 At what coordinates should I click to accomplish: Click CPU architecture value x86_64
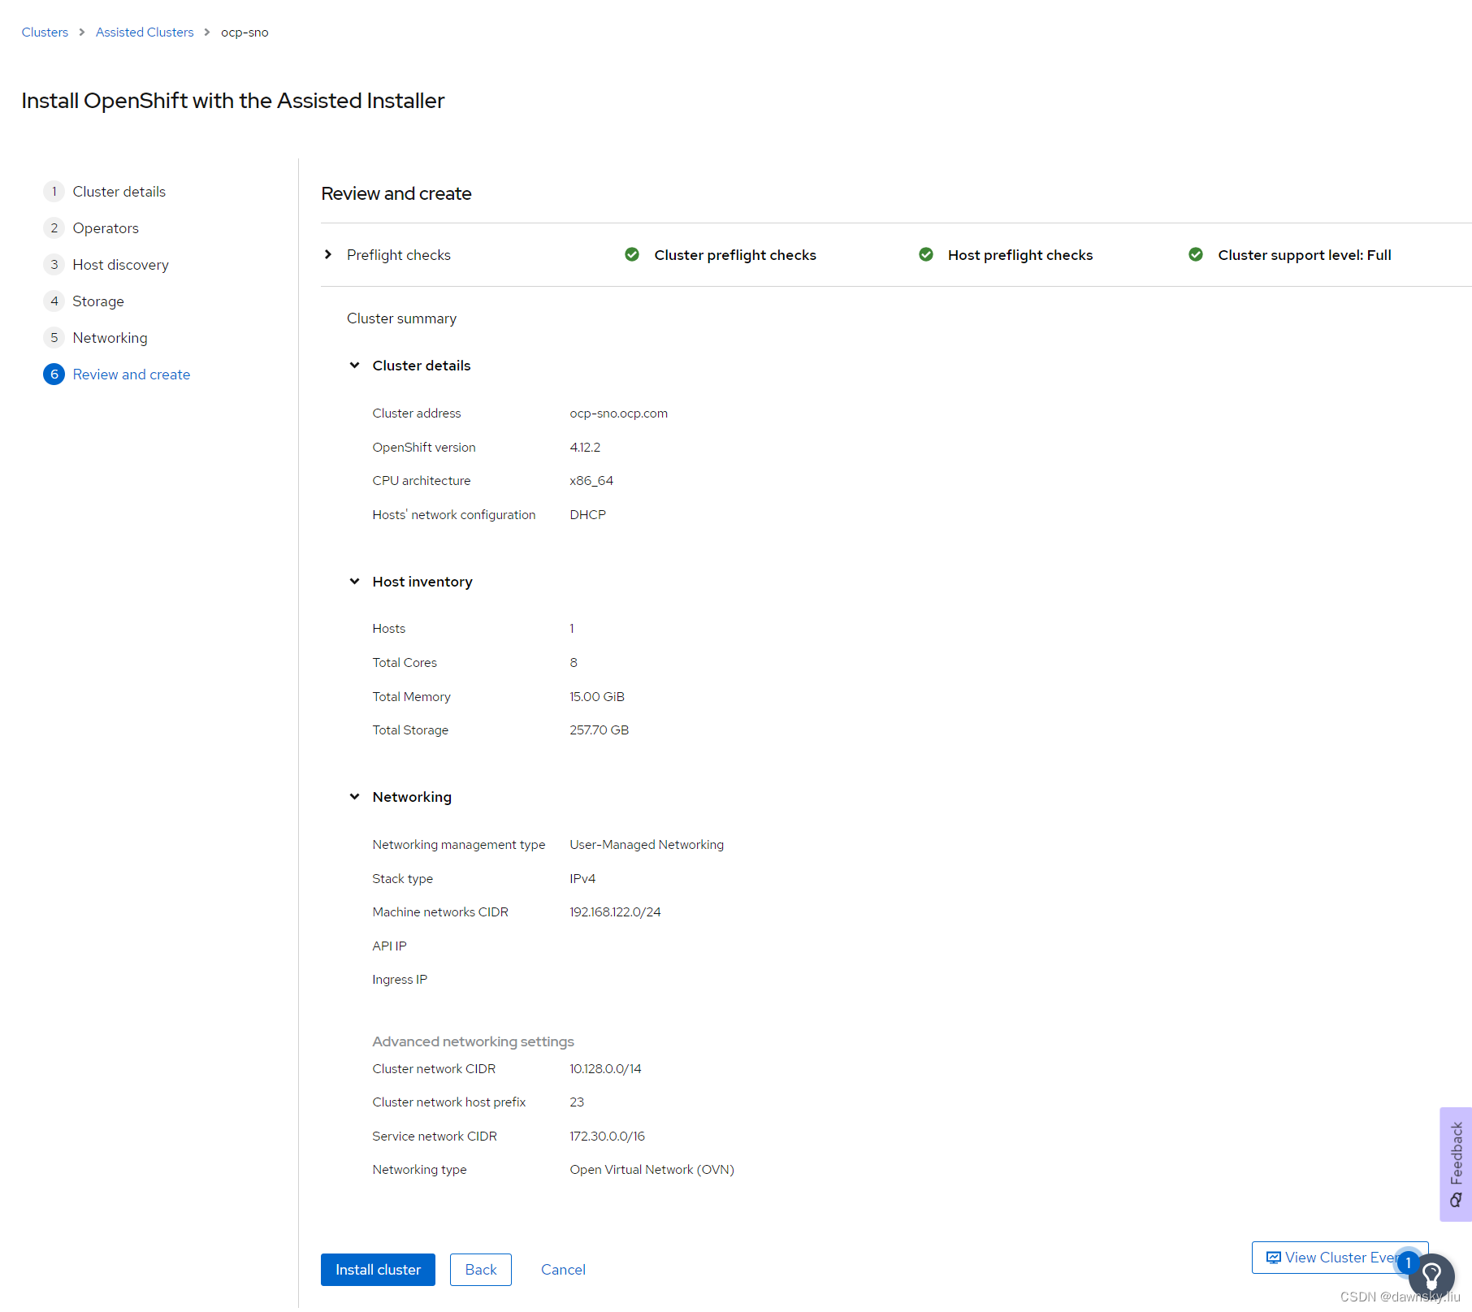point(591,481)
